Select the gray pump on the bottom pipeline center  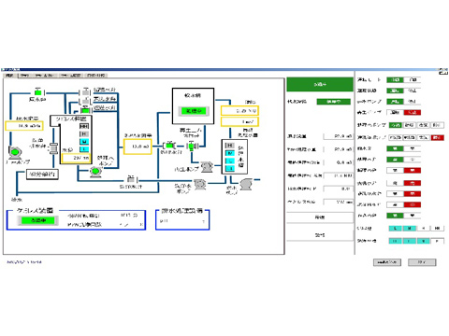pyautogui.click(x=200, y=184)
